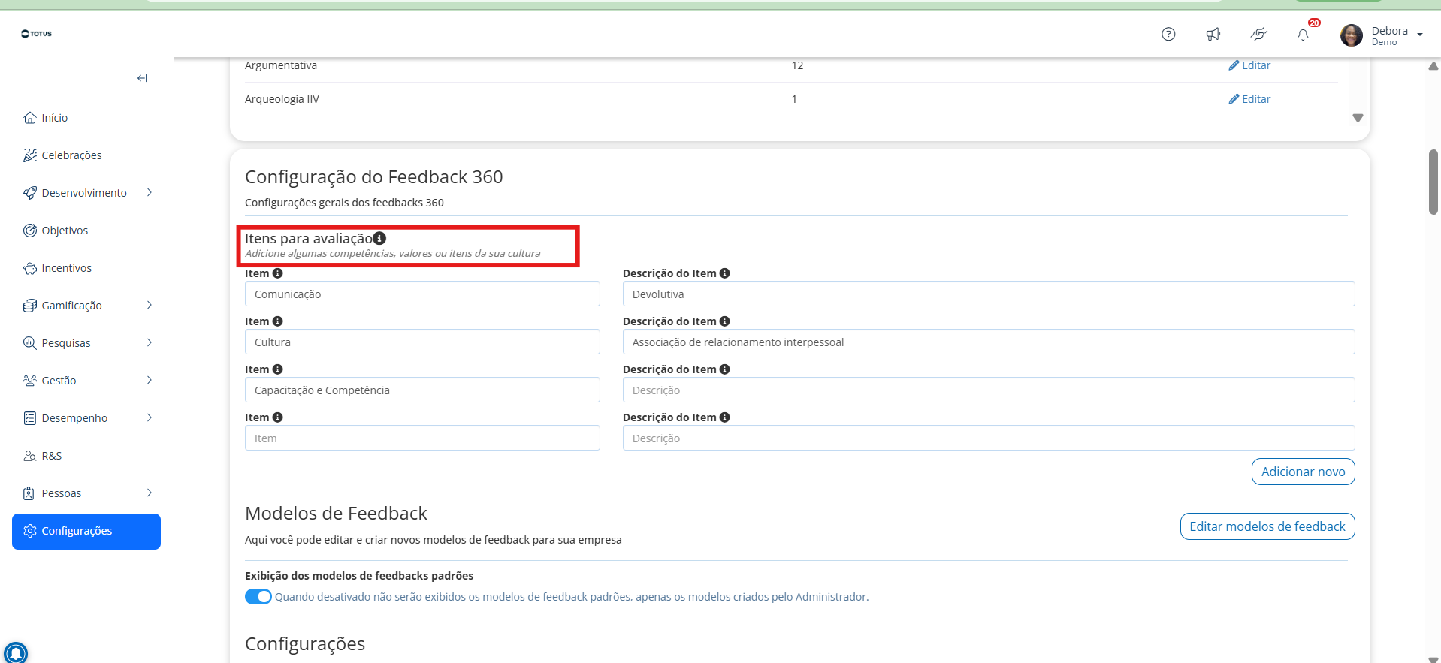
Task: Click the Totvs logo
Action: (36, 34)
